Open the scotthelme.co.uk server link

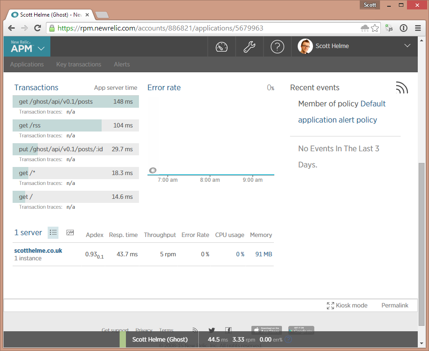38,251
